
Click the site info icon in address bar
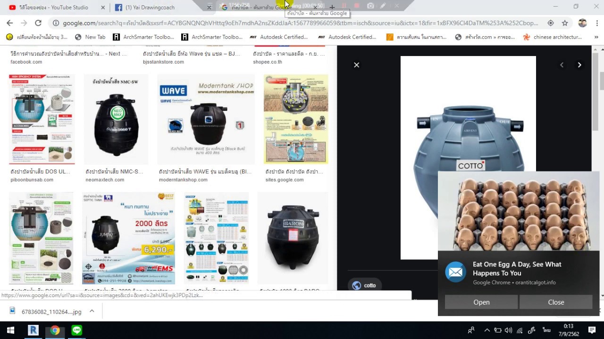click(56, 23)
